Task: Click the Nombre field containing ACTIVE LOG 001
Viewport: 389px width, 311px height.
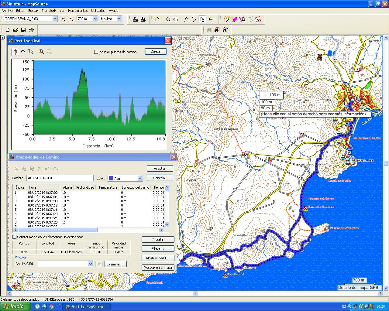Action: point(60,178)
